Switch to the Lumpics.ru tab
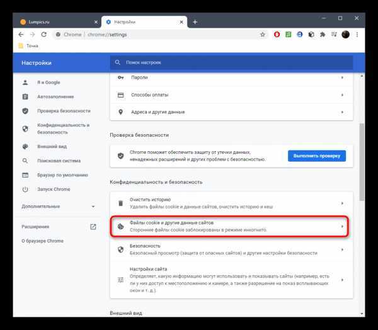 [x=57, y=22]
